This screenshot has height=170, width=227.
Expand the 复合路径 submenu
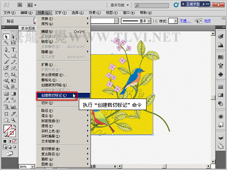(x=63, y=154)
